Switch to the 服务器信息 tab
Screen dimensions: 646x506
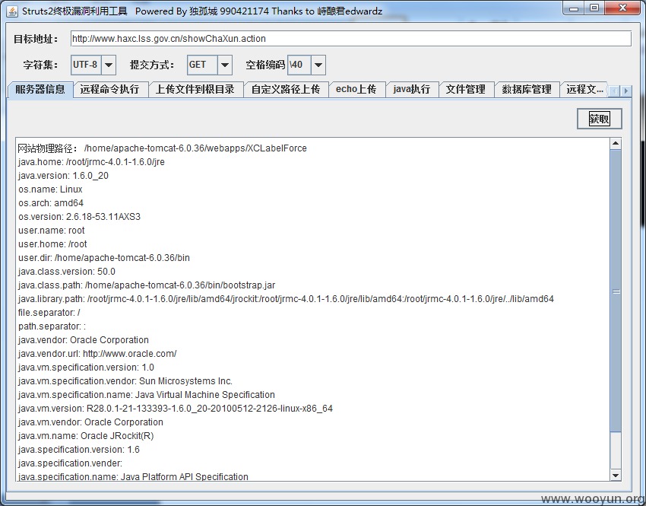tap(40, 89)
